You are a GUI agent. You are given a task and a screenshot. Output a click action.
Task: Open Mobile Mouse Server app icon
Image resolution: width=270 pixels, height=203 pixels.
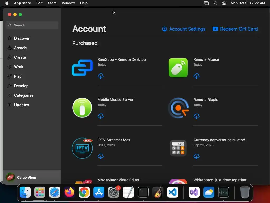(82, 108)
